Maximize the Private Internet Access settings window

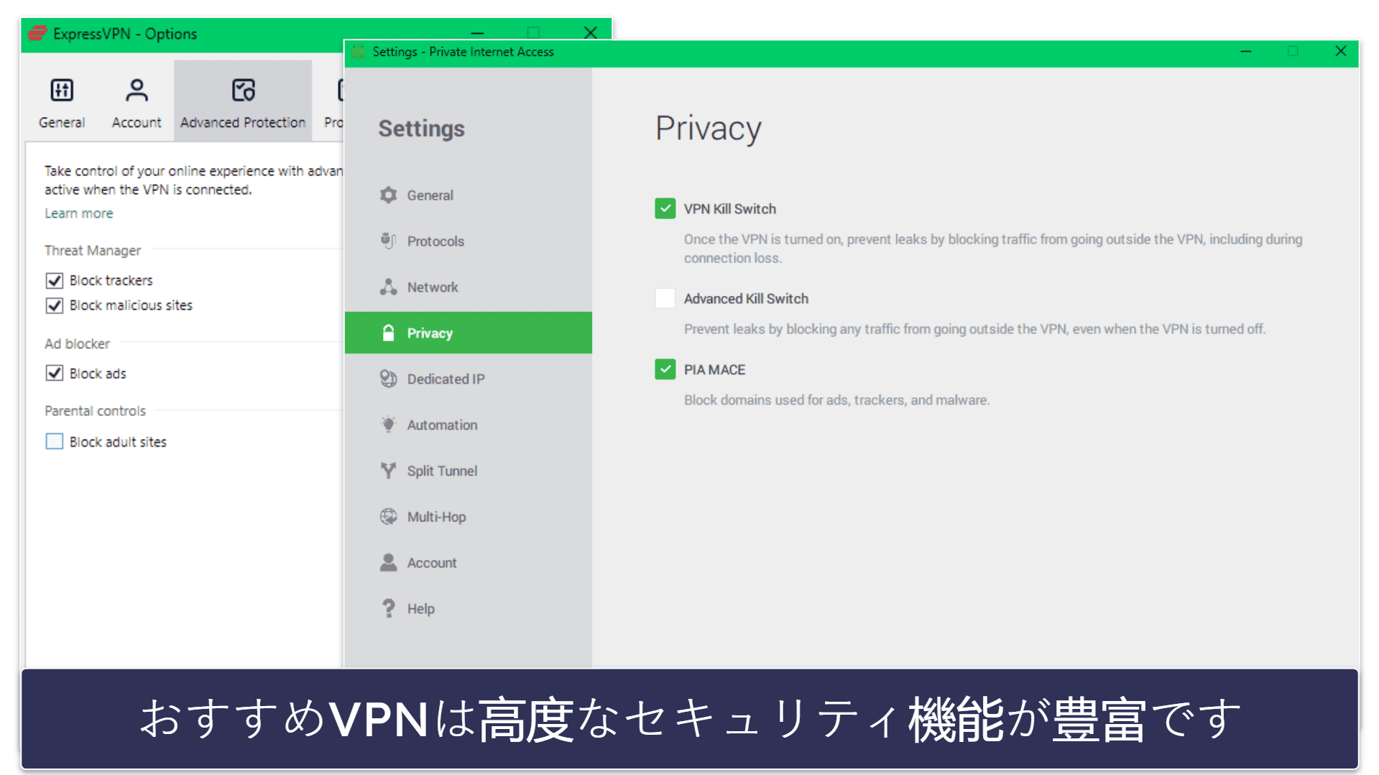point(1293,52)
